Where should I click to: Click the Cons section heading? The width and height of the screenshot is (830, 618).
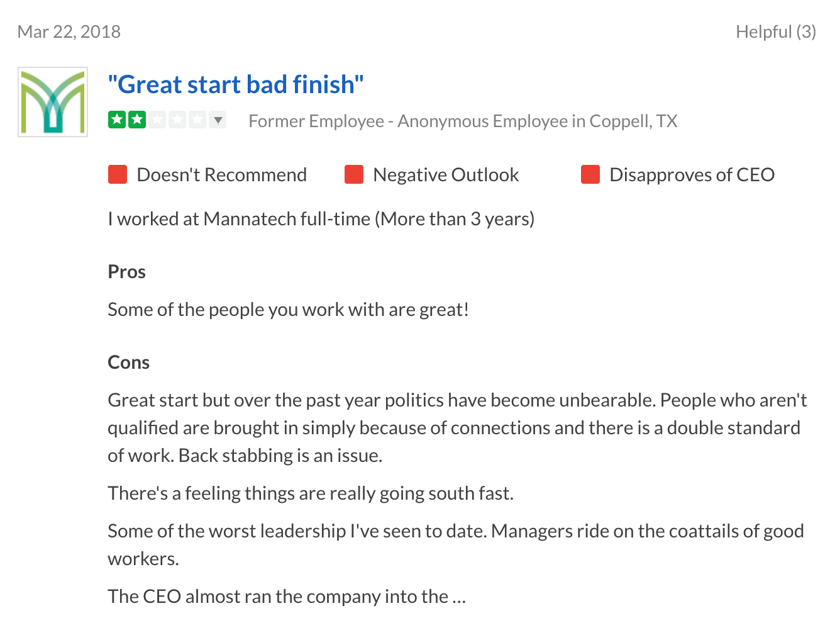point(129,362)
